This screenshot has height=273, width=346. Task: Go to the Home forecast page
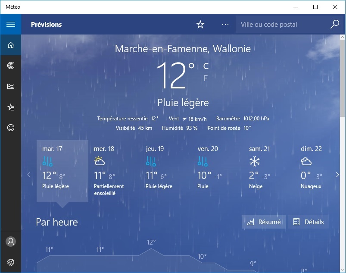point(11,45)
